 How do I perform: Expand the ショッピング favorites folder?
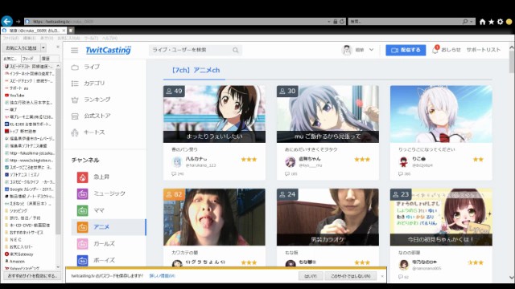[x=16, y=210]
